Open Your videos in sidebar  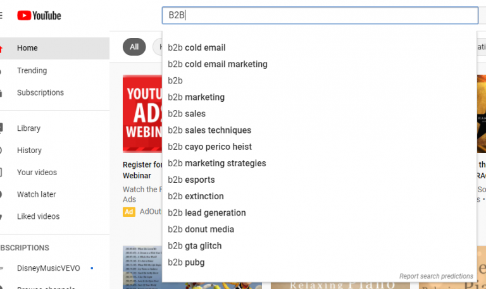(x=54, y=172)
